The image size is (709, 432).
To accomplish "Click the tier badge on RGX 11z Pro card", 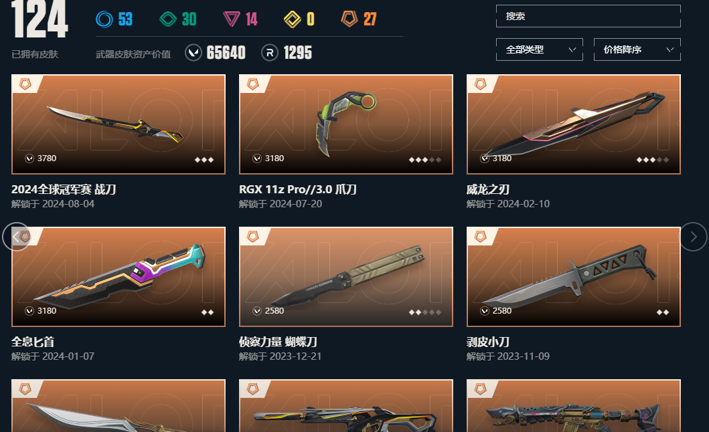I will [253, 84].
